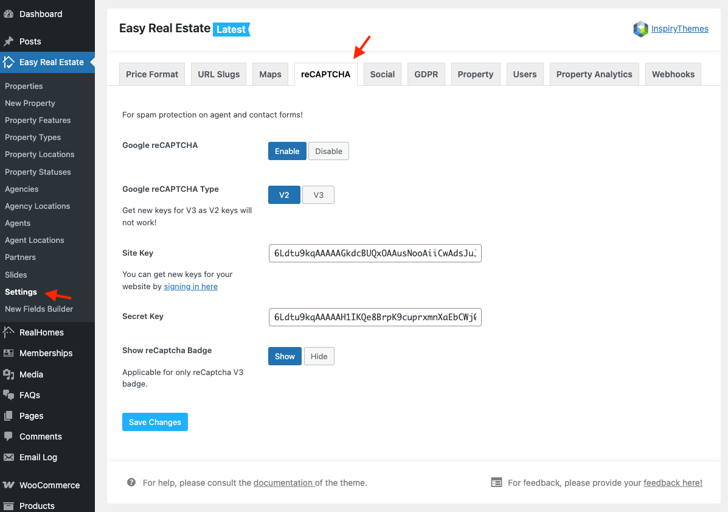This screenshot has height=512, width=728.
Task: Click the InspiryThemes hexagon logo
Action: coord(640,29)
